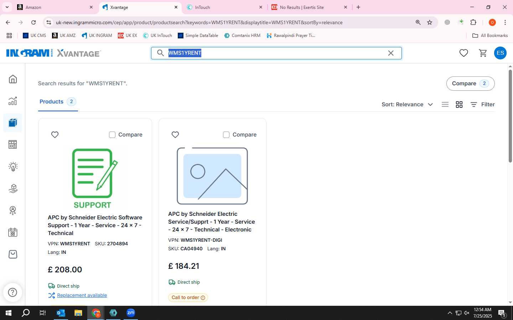Click the browser address bar URL
This screenshot has height=320, width=513.
199,22
